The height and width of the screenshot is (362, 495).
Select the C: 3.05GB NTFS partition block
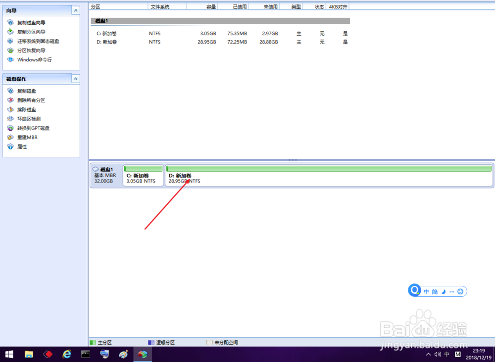pos(144,176)
